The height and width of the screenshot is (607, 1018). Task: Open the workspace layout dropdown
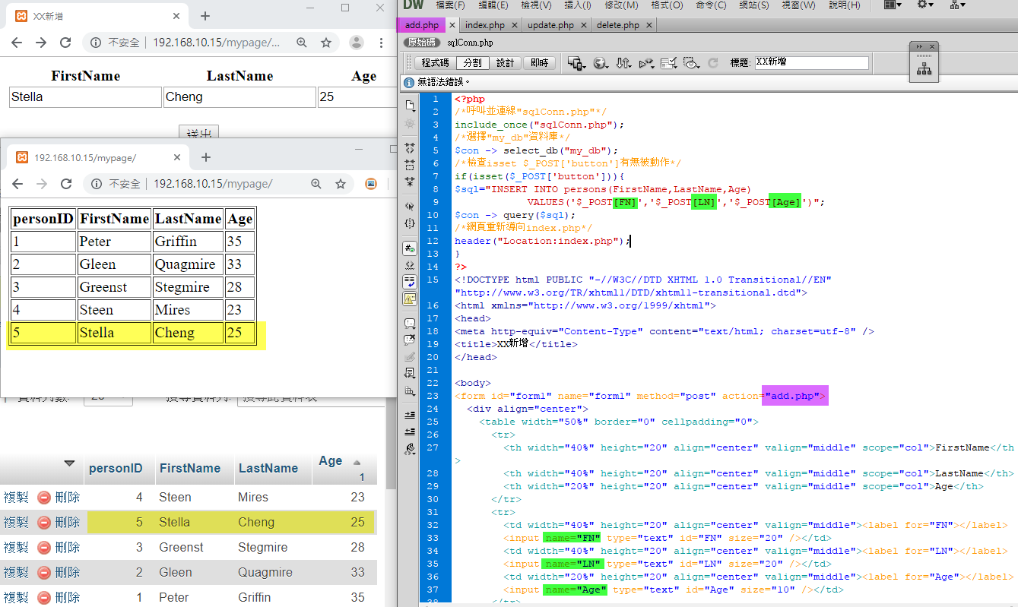click(893, 5)
